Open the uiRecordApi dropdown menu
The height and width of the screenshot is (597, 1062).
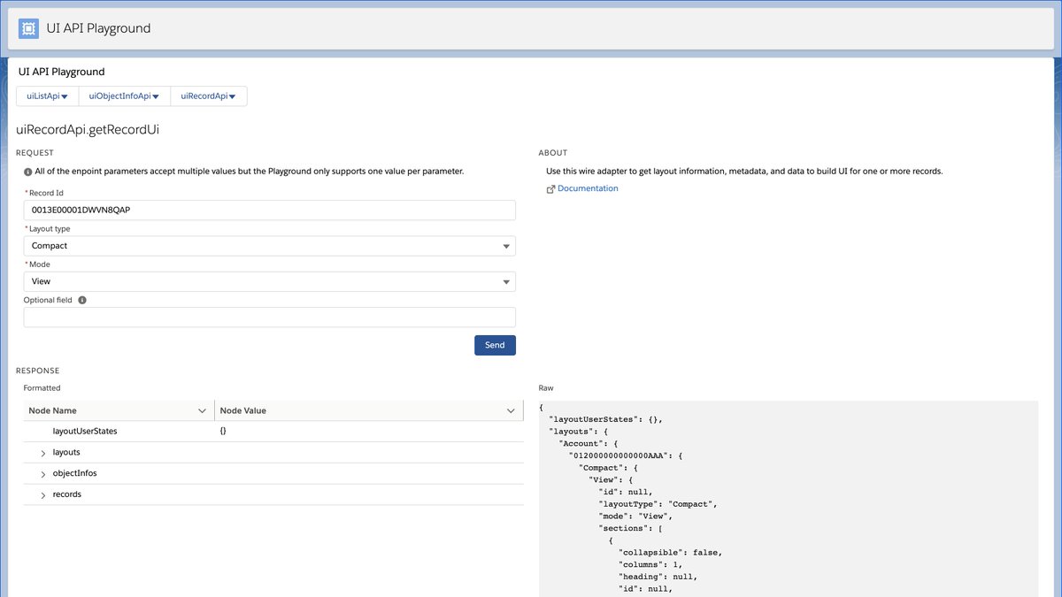point(208,96)
